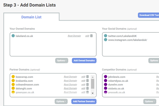Select robertdyas.co.uk in Competitor Domains

[118, 81]
